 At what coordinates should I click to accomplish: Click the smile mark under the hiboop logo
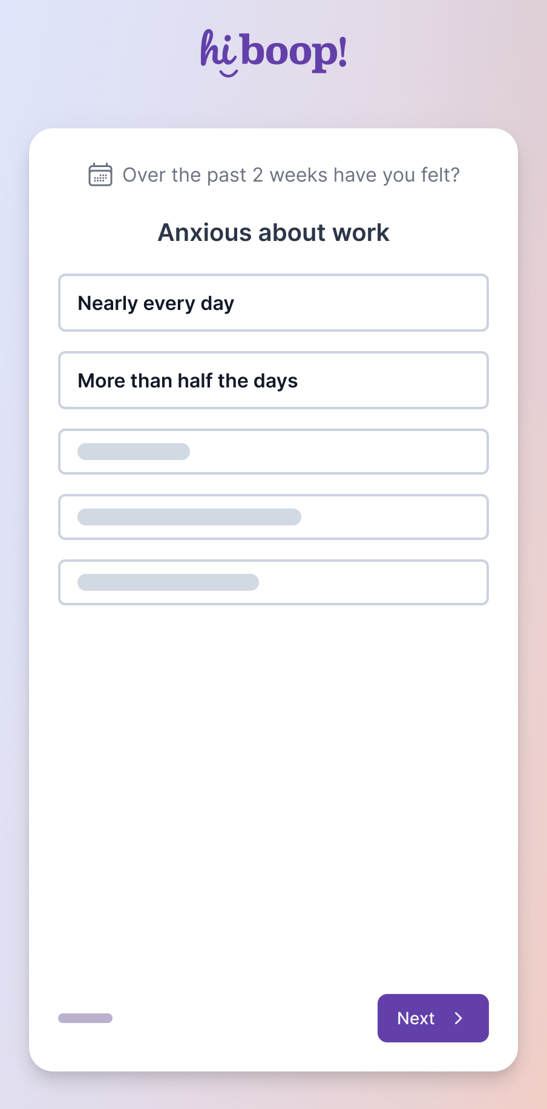[228, 70]
